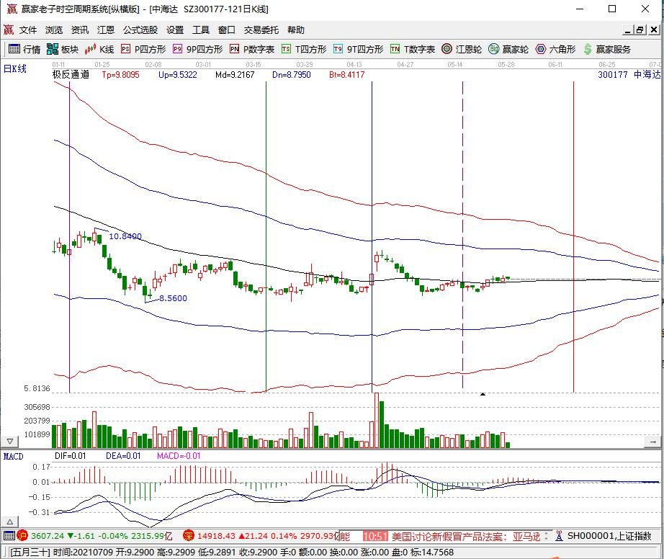Open the T四方形 tool
The height and width of the screenshot is (559, 664).
tap(304, 49)
